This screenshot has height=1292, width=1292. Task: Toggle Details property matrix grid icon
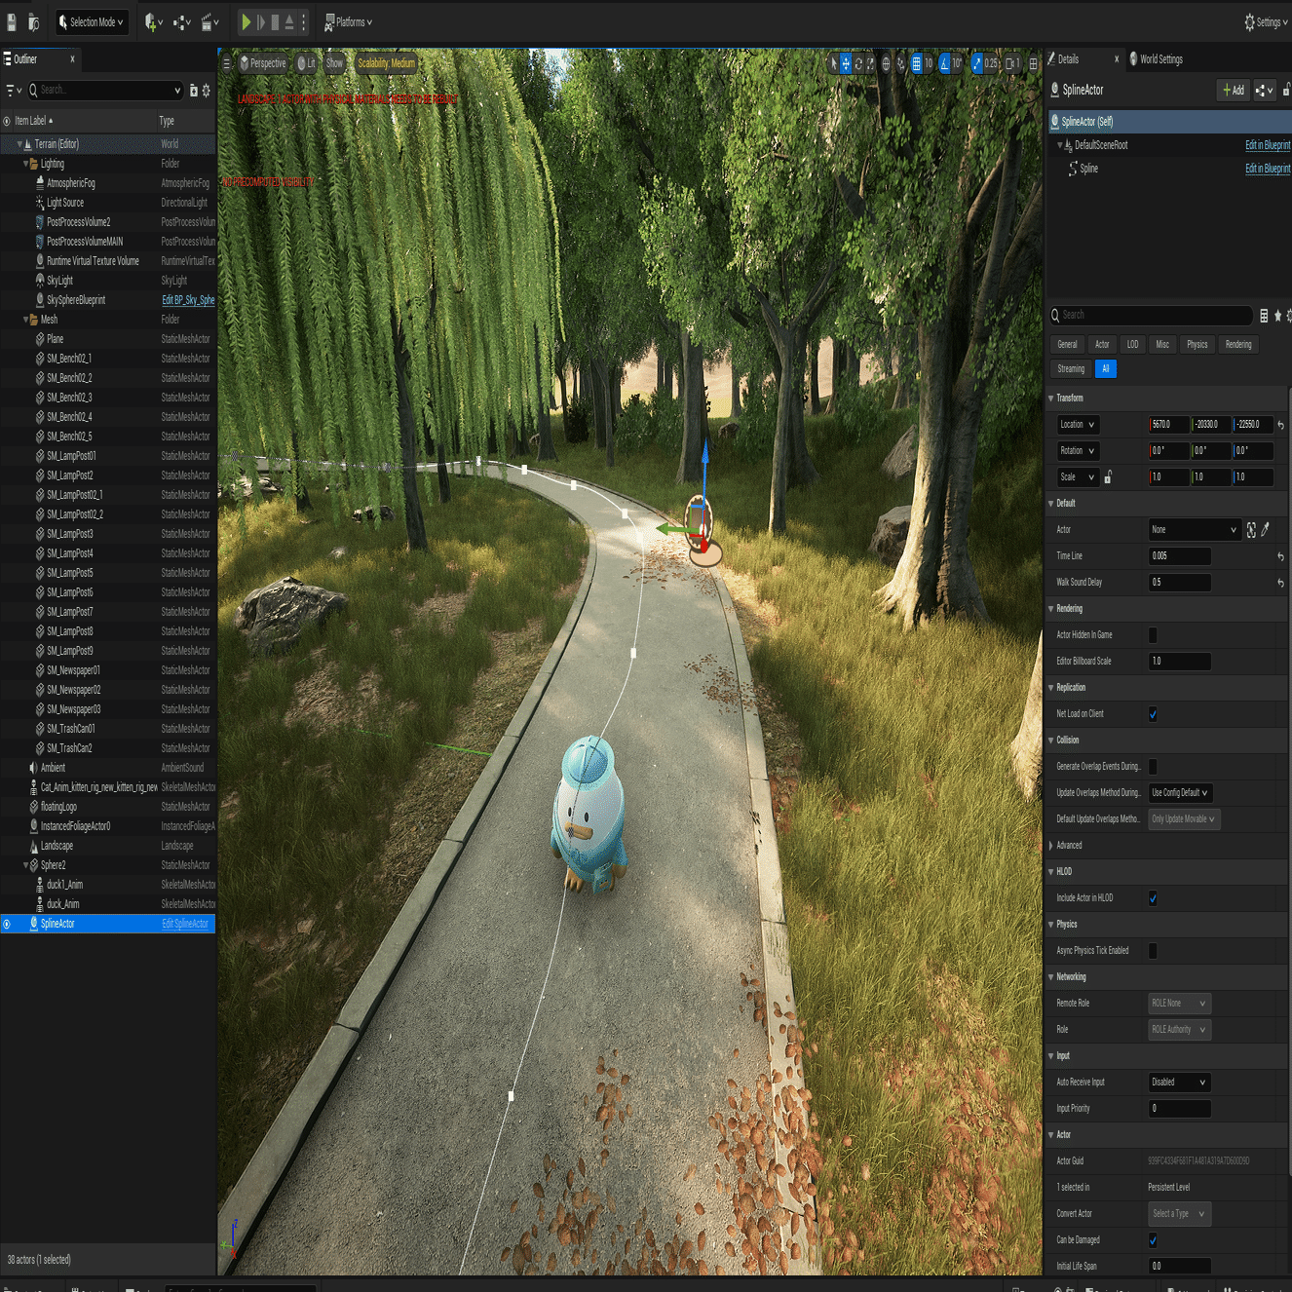(1264, 316)
